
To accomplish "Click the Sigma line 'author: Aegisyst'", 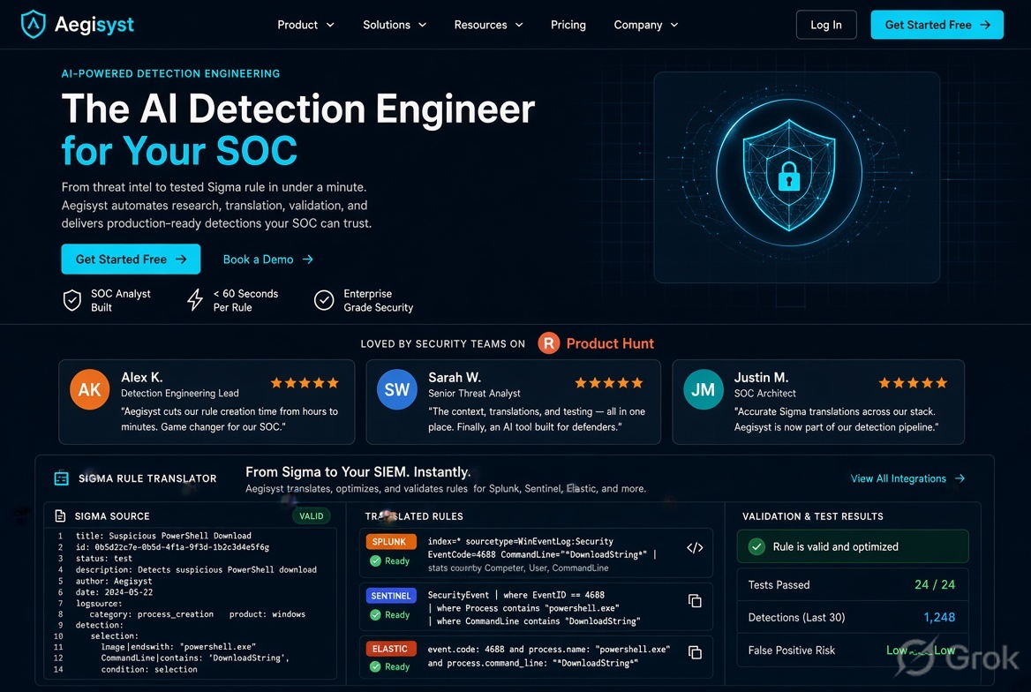I will [114, 581].
